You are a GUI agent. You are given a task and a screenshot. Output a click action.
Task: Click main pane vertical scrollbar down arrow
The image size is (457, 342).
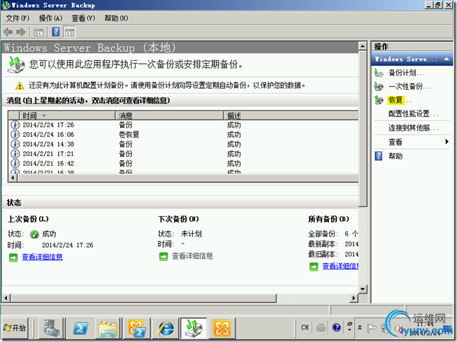[x=363, y=289]
